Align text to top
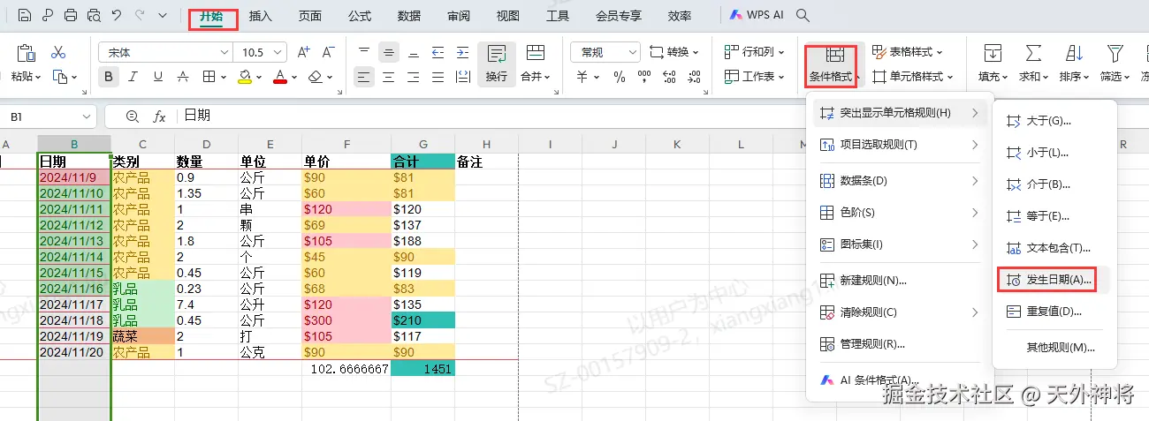Image resolution: width=1149 pixels, height=421 pixels. (x=364, y=53)
